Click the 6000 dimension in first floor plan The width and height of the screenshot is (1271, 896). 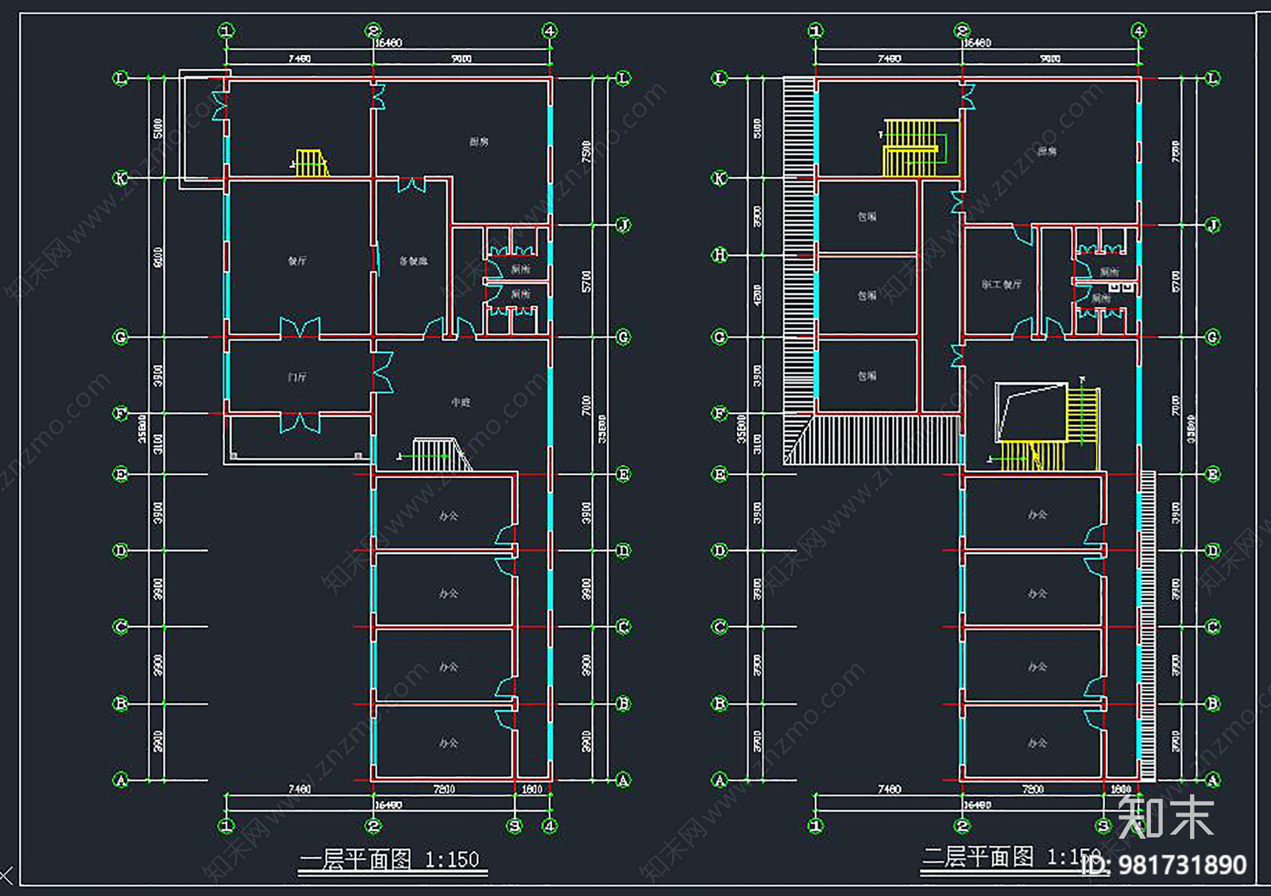point(158,257)
